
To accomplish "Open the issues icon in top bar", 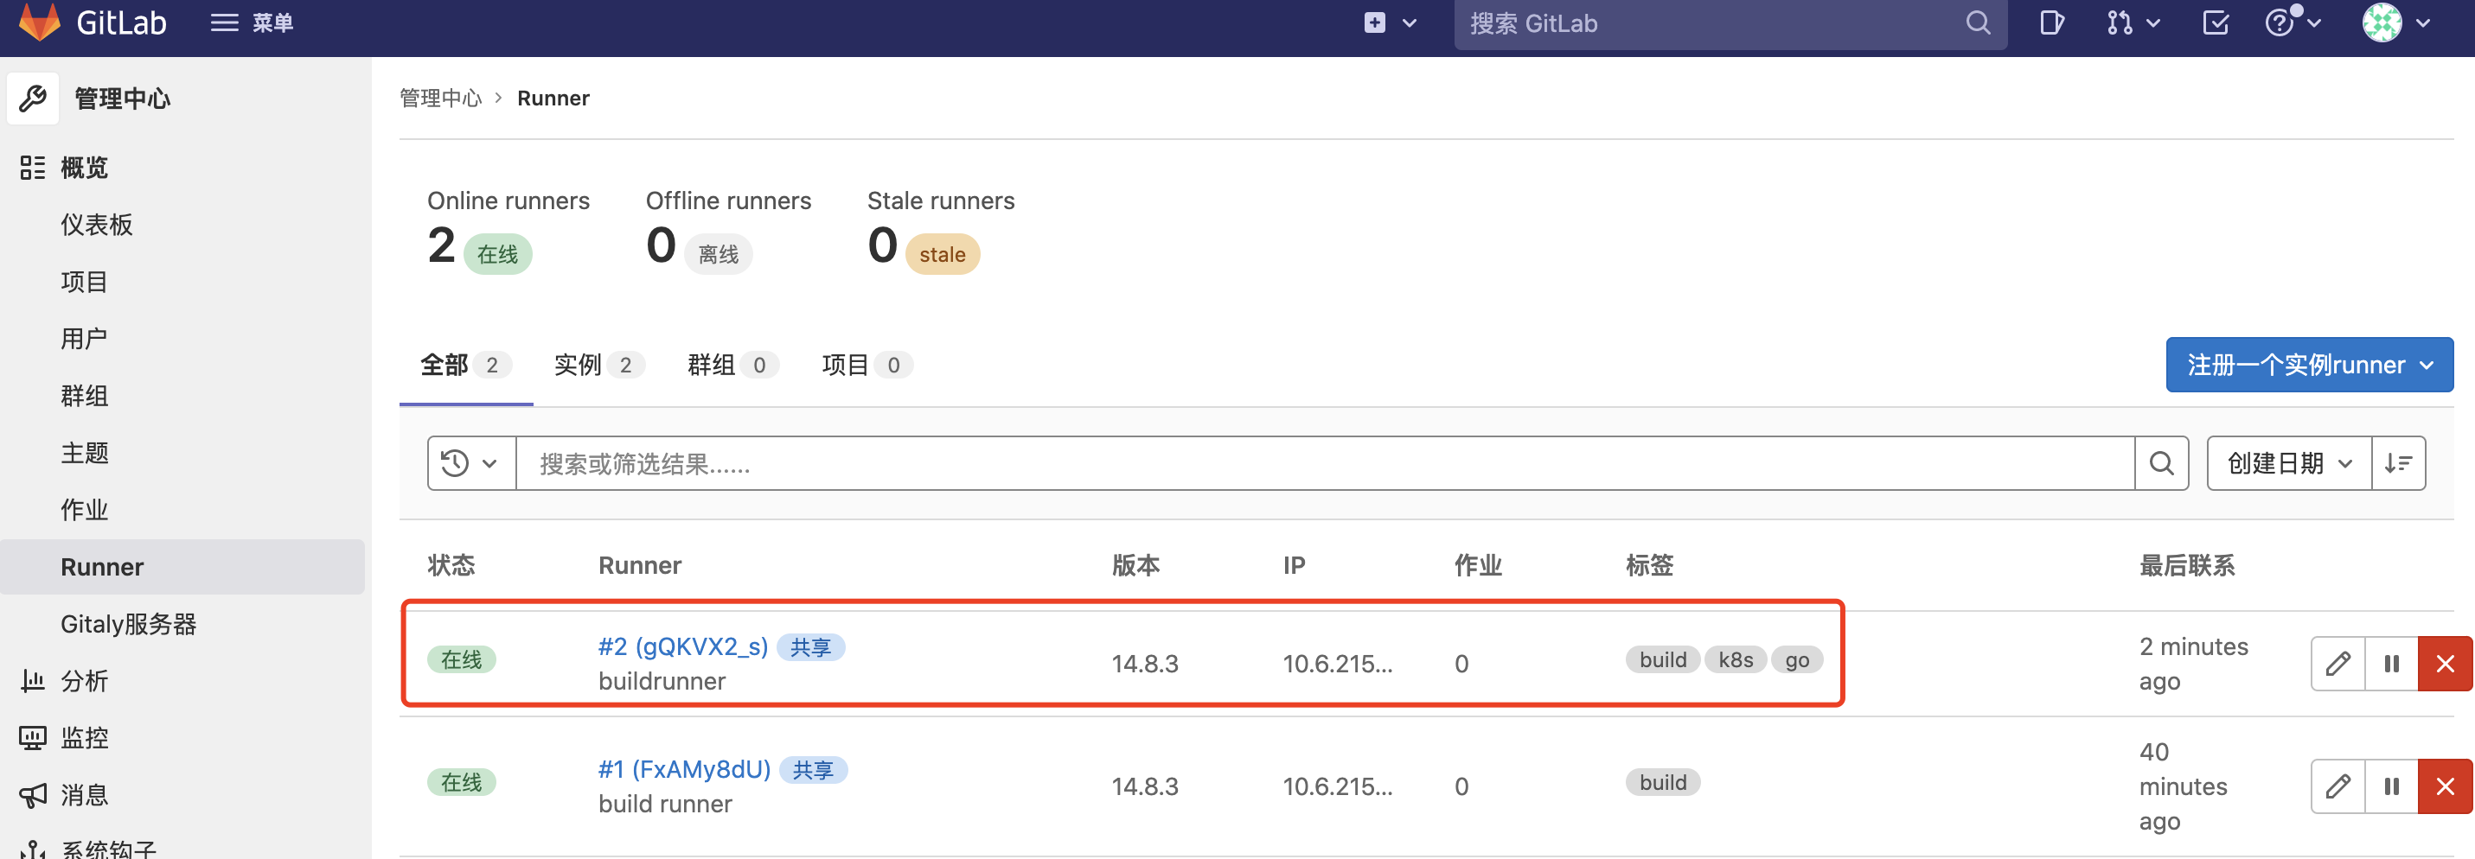I will click(x=2051, y=22).
